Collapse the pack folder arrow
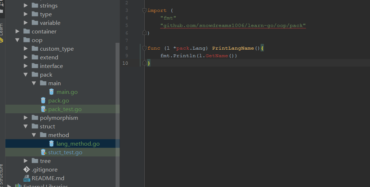 click(x=26, y=74)
